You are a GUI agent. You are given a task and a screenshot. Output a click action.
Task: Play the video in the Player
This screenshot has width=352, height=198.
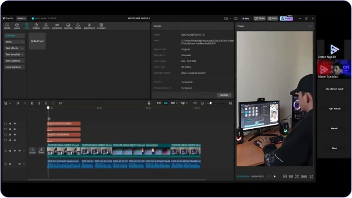click(274, 177)
